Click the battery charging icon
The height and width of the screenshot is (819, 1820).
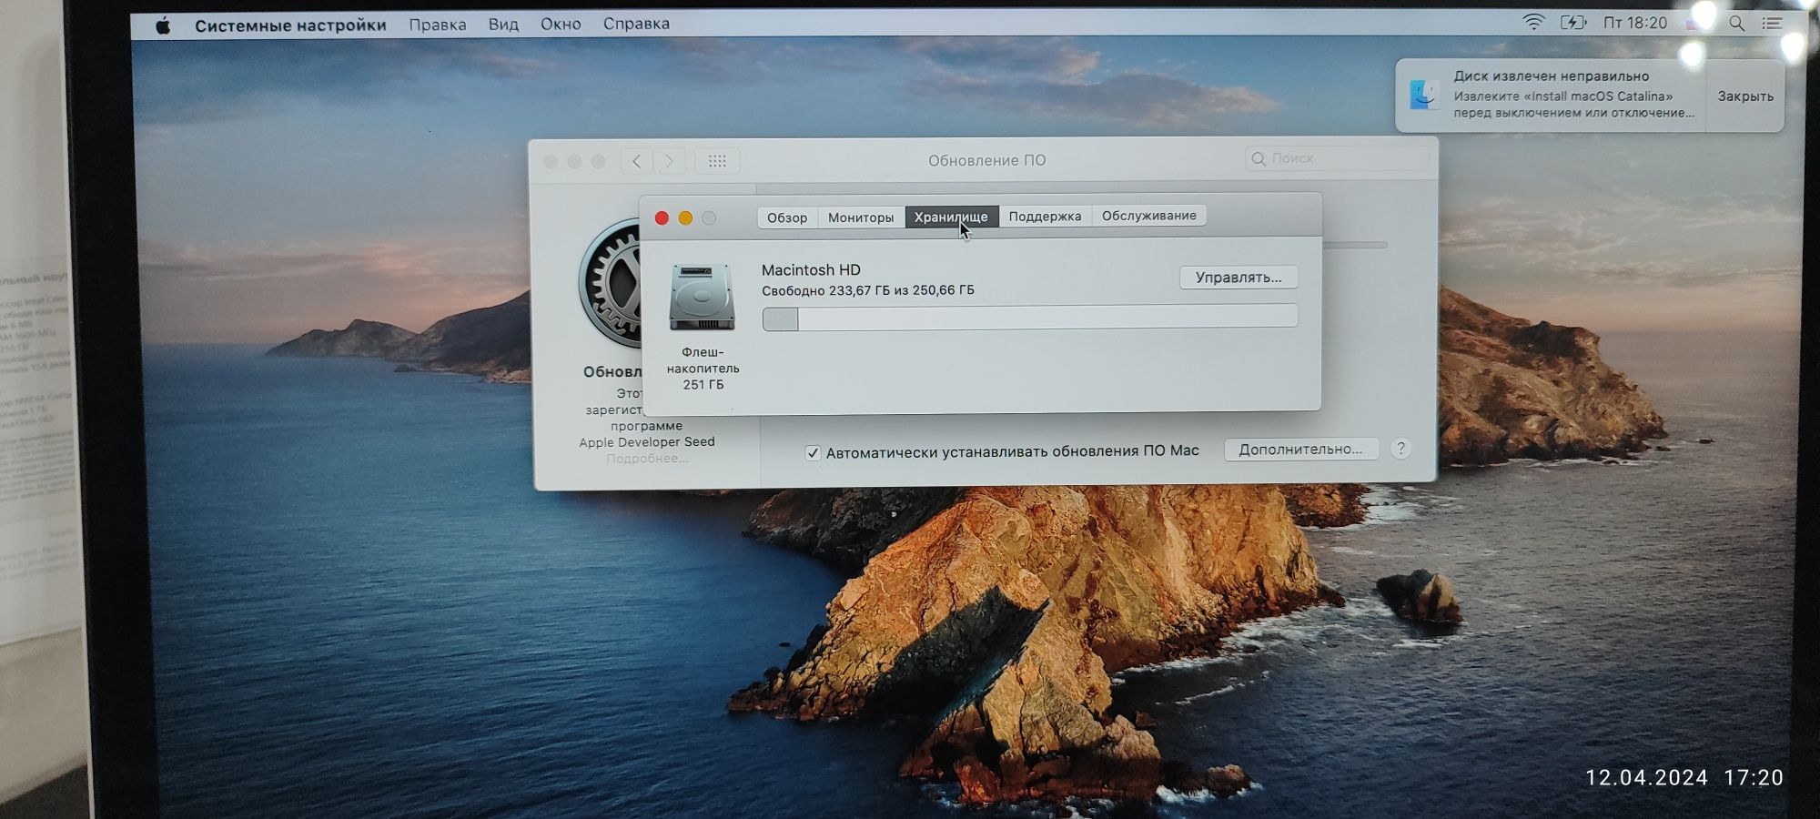tap(1573, 23)
